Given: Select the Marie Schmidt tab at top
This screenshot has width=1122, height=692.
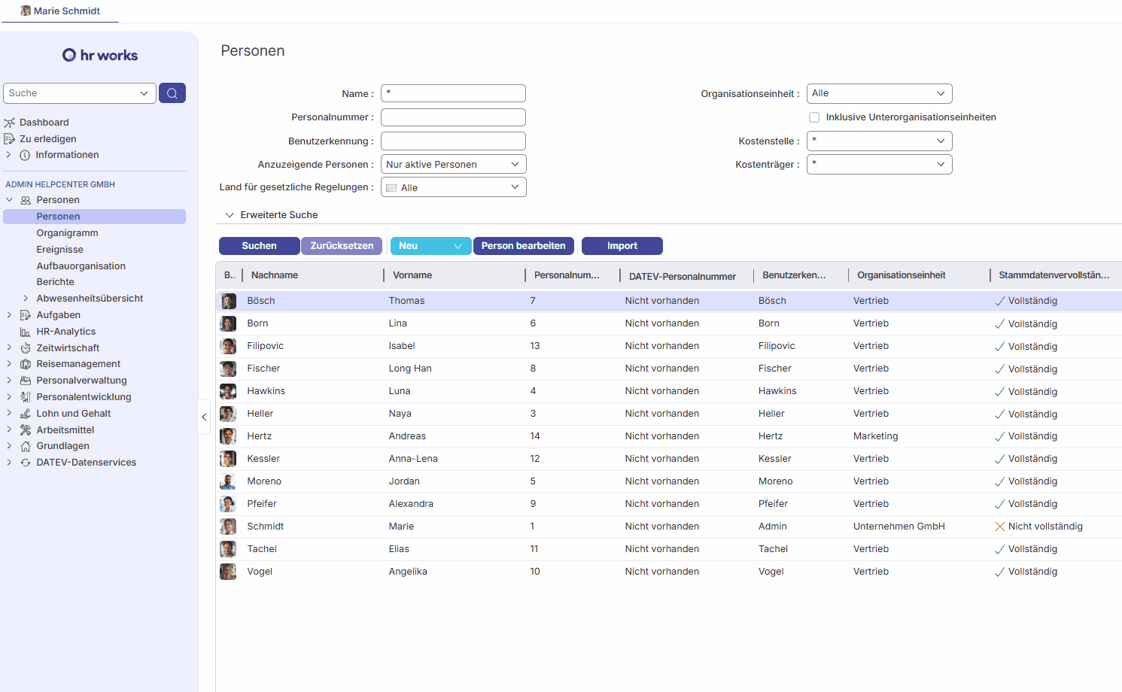Looking at the screenshot, I should coord(60,11).
